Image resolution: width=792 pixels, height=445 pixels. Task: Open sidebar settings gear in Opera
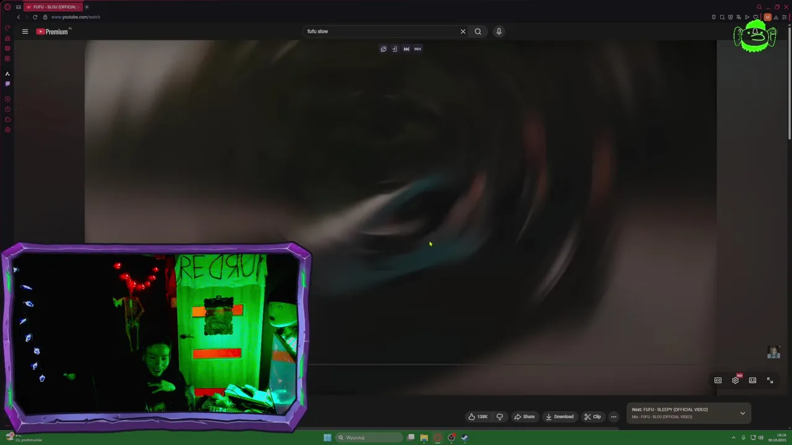7,130
